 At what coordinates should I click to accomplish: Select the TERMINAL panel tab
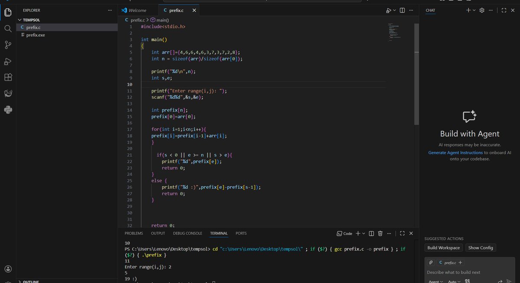coord(219,233)
